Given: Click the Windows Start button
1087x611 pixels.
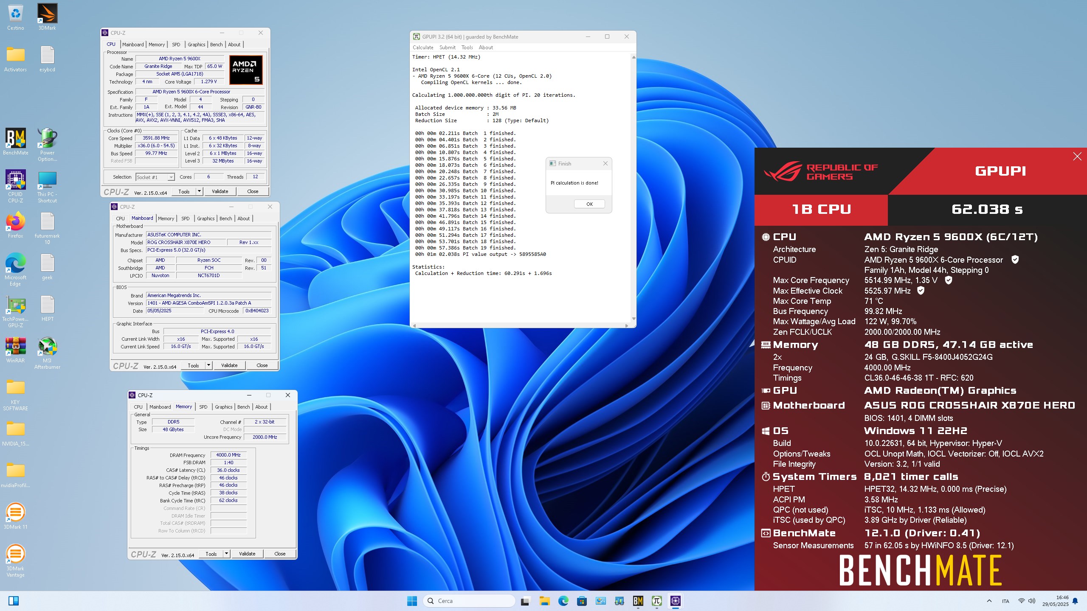Looking at the screenshot, I should coord(412,600).
